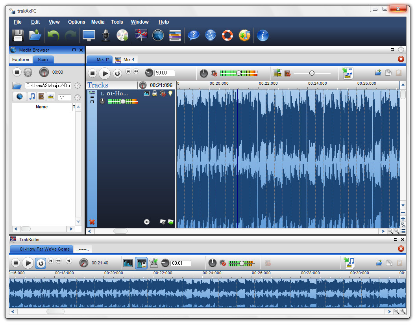Toggle track 1 mute speaker icon
416x327 pixels.
coord(163,93)
